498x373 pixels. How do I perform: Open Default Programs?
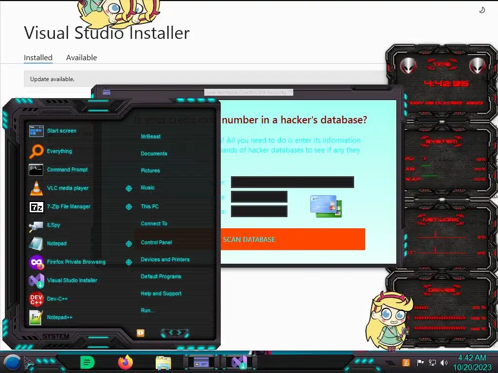pos(160,276)
